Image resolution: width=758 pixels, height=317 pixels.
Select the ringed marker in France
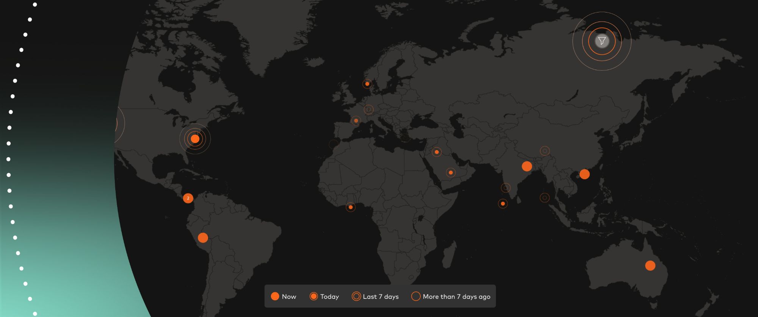pos(356,121)
